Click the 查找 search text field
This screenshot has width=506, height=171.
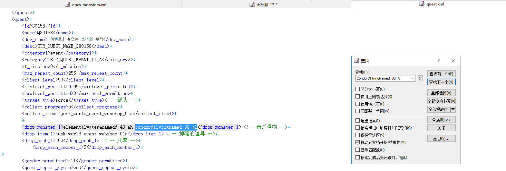click(382, 78)
